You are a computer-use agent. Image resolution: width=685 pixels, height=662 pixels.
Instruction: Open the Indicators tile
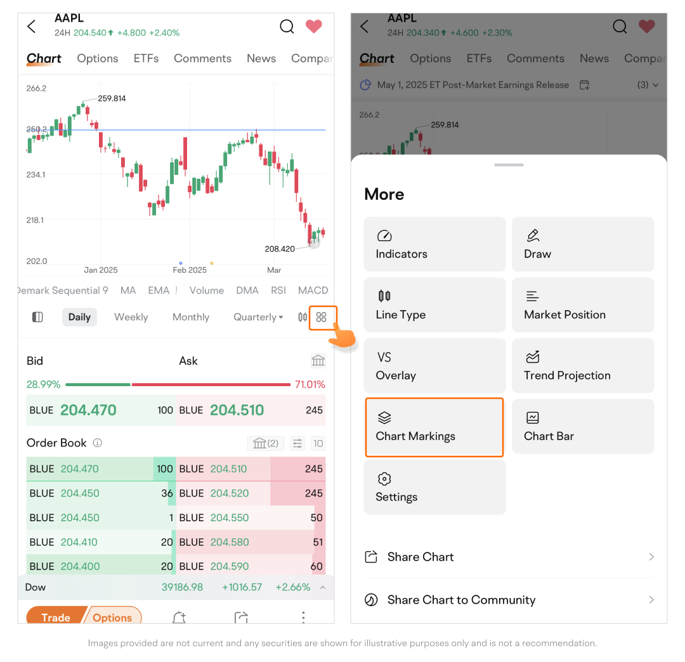pyautogui.click(x=434, y=245)
